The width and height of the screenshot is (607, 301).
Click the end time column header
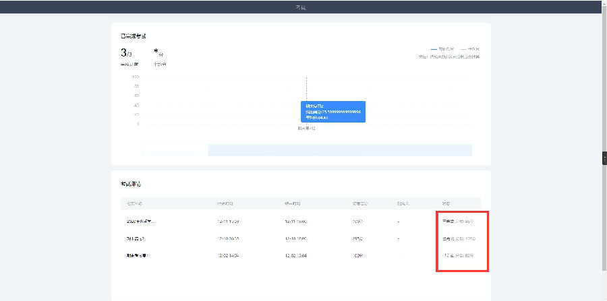point(293,203)
